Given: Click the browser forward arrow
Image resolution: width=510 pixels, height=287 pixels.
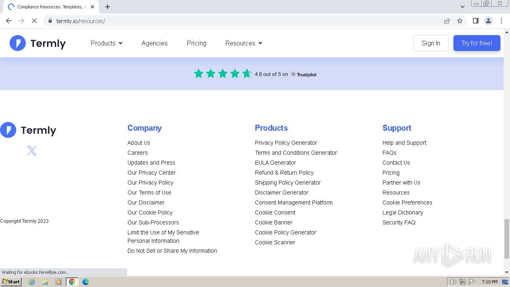Looking at the screenshot, I should (x=22, y=21).
